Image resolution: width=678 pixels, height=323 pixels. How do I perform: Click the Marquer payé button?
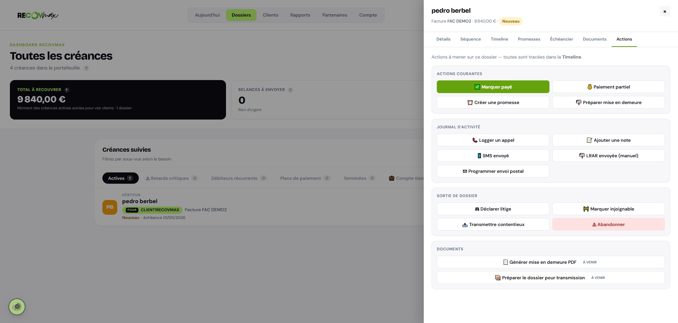(x=493, y=87)
